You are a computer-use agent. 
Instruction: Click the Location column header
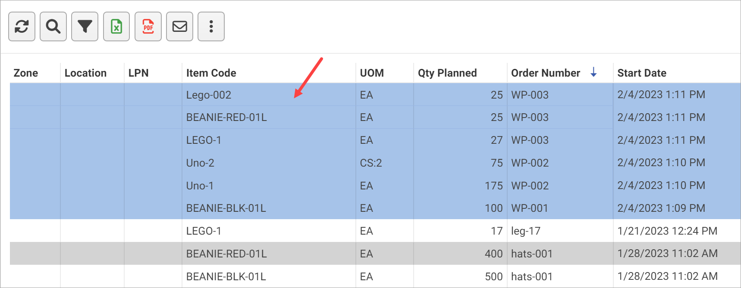click(x=85, y=73)
